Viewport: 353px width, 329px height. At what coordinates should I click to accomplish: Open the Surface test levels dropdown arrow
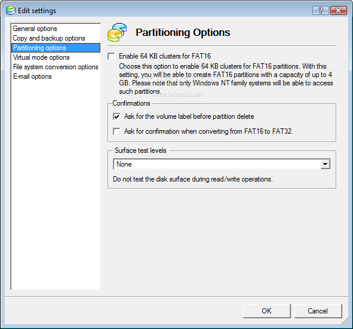click(325, 164)
